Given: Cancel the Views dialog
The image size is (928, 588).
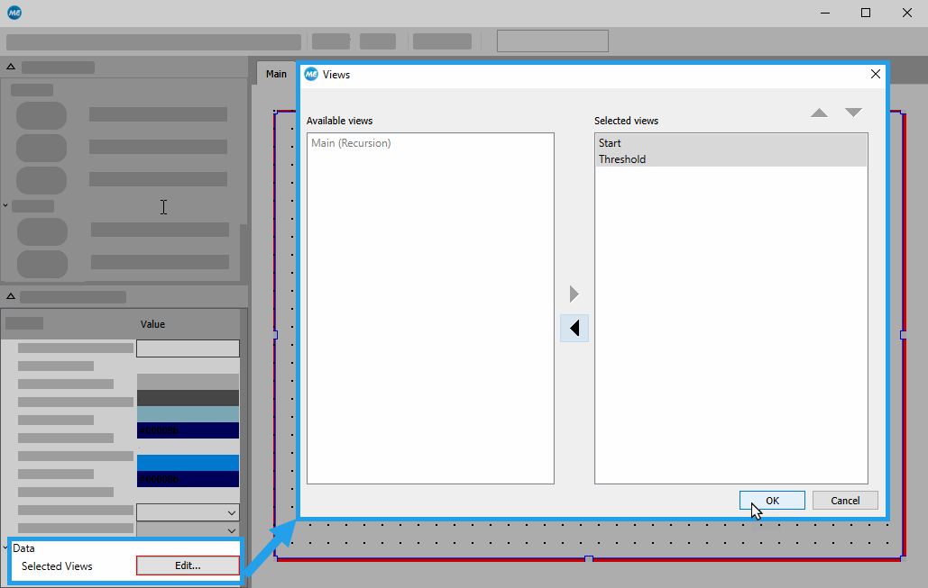Looking at the screenshot, I should [845, 501].
